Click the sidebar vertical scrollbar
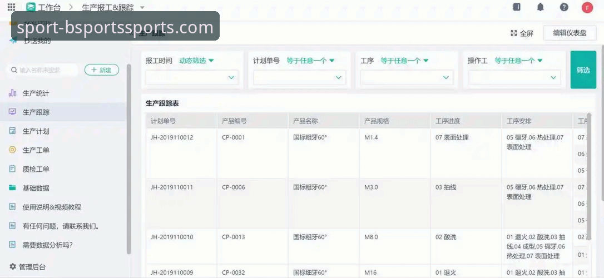This screenshot has height=278, width=604. click(128, 158)
